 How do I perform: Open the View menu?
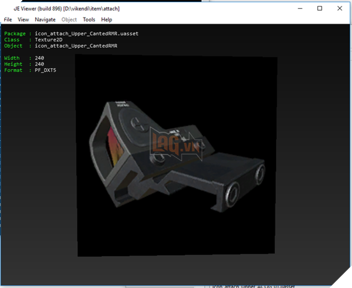pos(23,20)
